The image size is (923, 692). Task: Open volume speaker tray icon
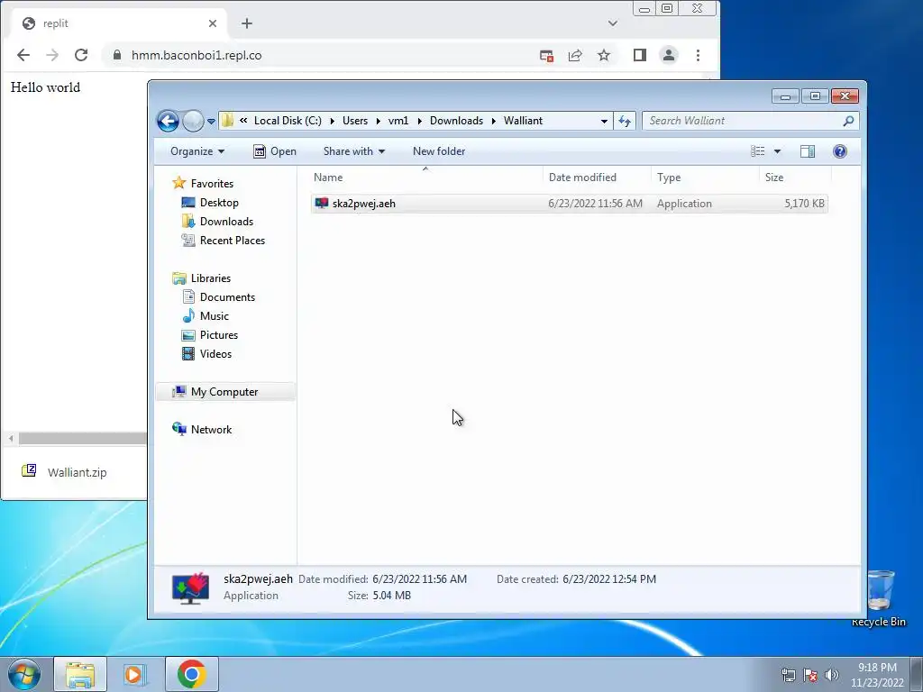point(832,675)
